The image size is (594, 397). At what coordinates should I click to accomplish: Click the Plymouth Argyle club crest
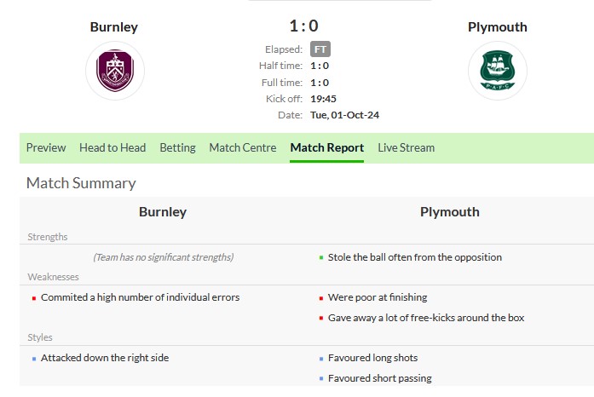click(497, 71)
